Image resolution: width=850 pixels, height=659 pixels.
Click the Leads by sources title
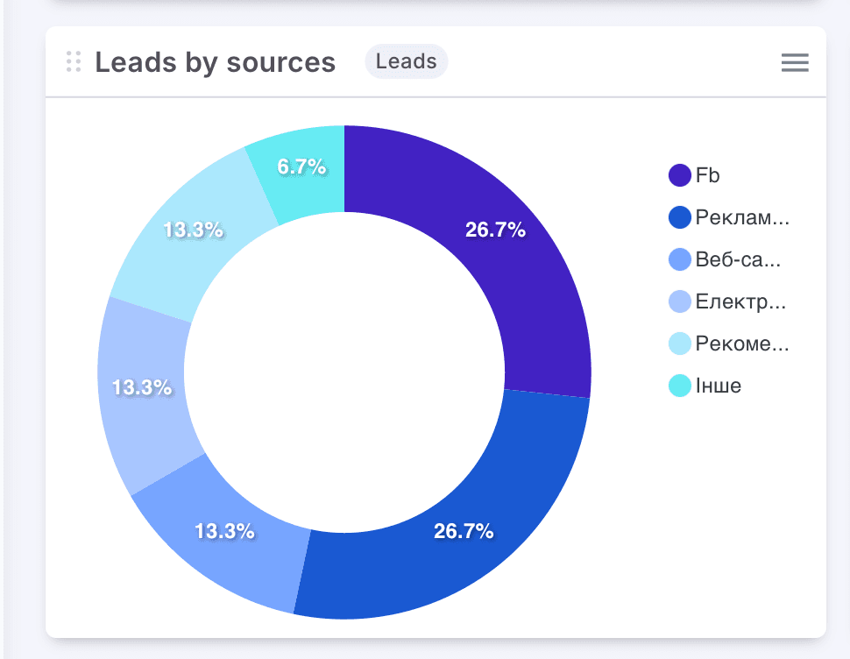tap(216, 62)
